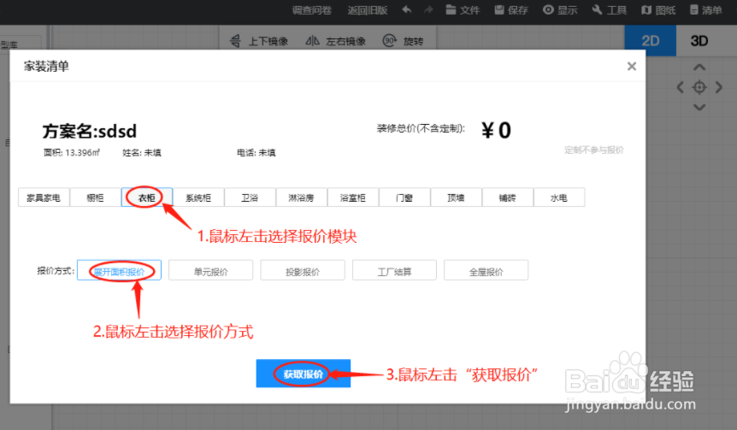Click the 姓名: 未填 field text
Viewport: 737px width, 430px height.
[x=142, y=152]
